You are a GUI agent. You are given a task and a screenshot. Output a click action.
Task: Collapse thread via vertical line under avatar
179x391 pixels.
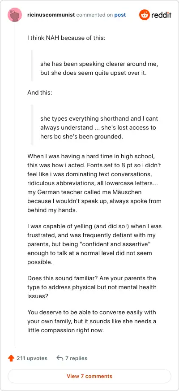coord(15,185)
